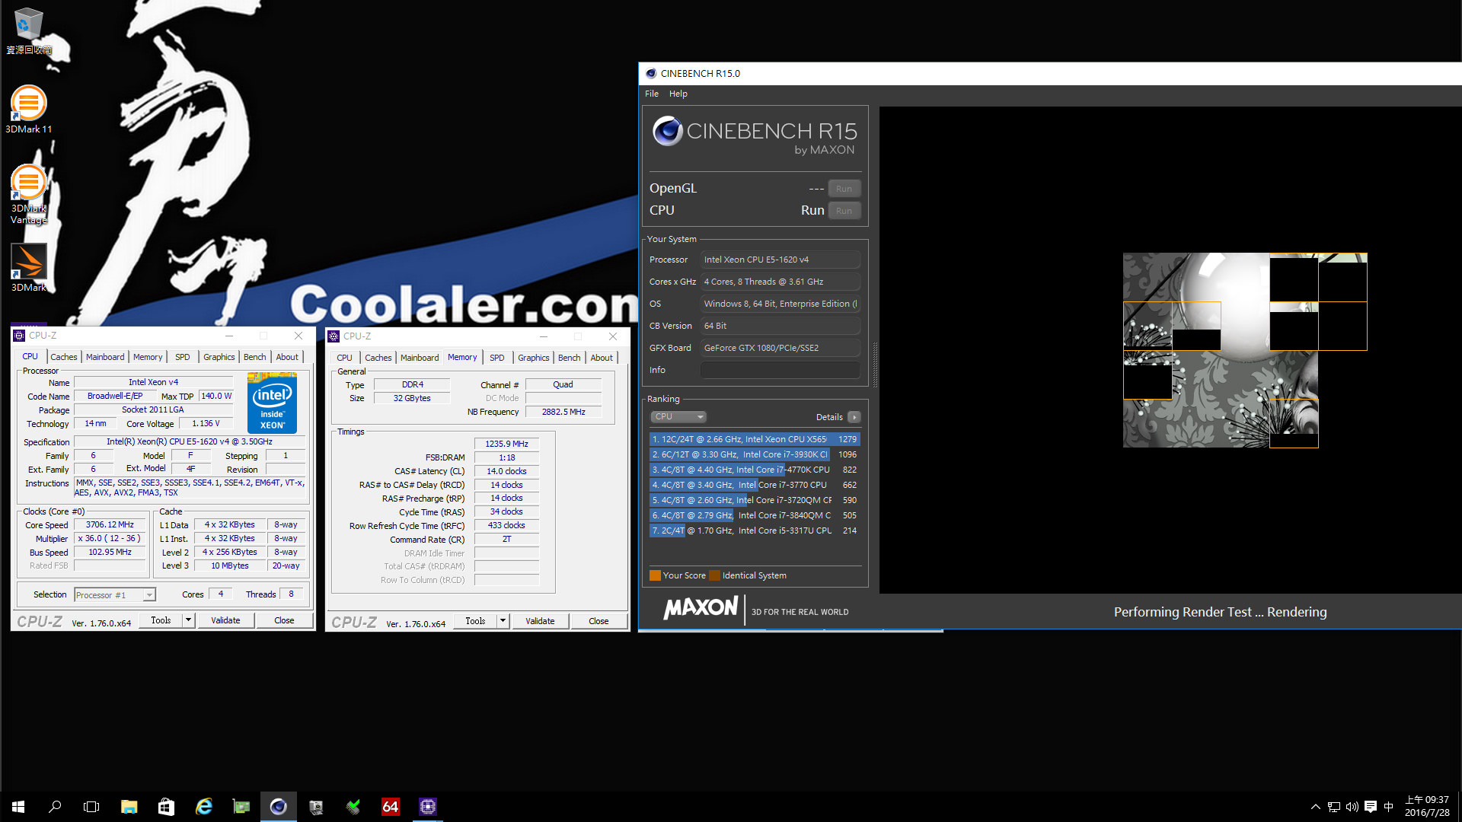
Task: Click the Cinebench render preview image
Action: [x=1245, y=350]
